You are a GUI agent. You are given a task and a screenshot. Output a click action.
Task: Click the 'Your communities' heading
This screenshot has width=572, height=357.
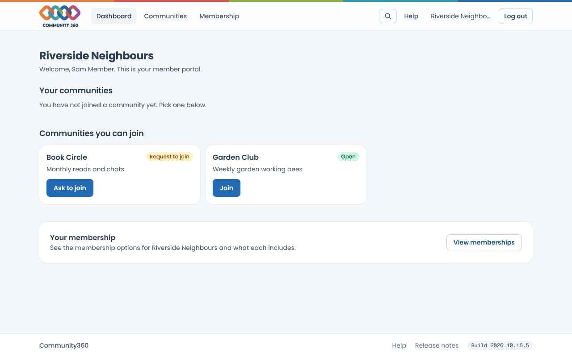click(76, 91)
